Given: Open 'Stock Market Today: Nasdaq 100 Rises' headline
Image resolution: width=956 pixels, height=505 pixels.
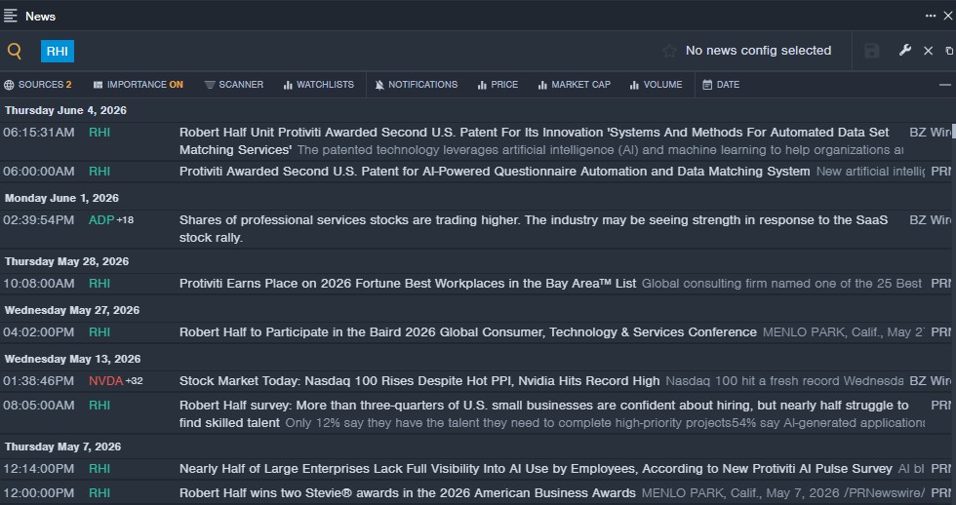Looking at the screenshot, I should click(x=419, y=381).
